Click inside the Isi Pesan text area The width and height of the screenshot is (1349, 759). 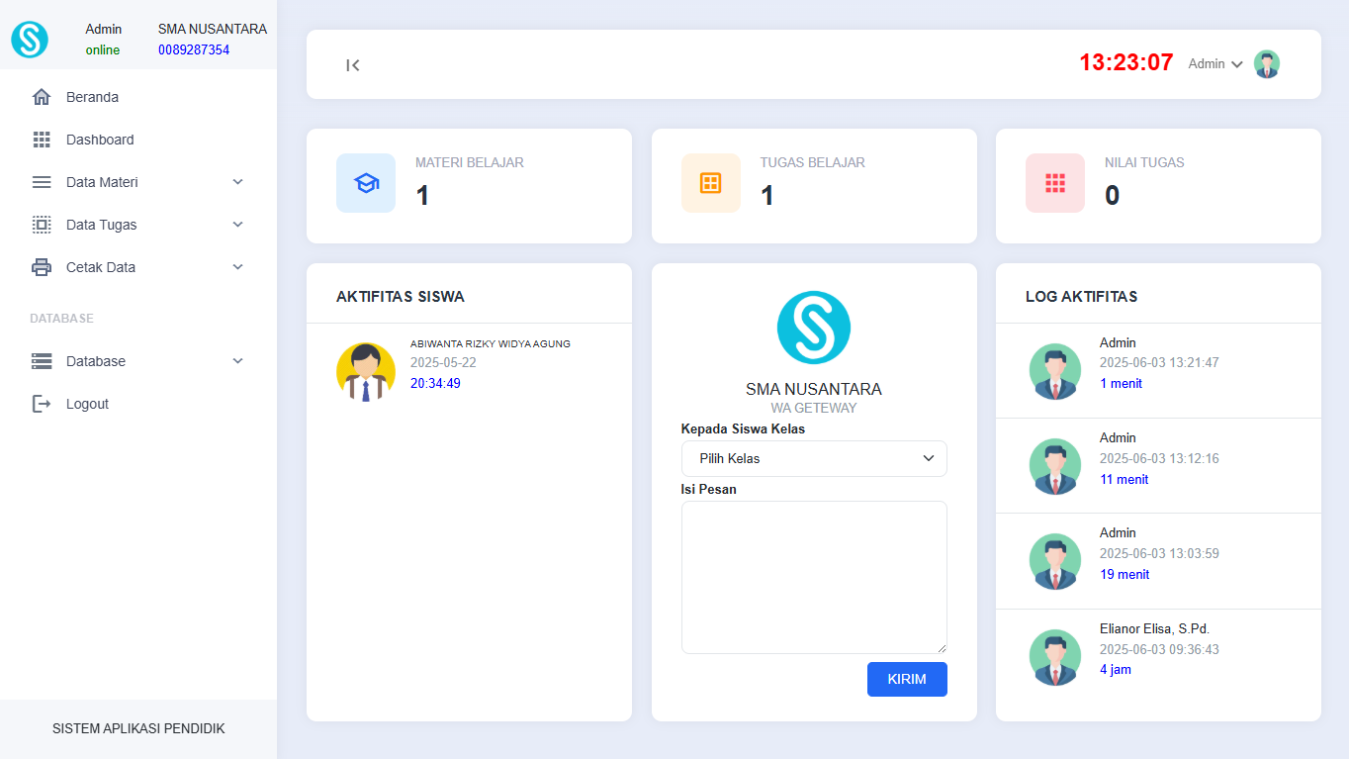tap(813, 577)
